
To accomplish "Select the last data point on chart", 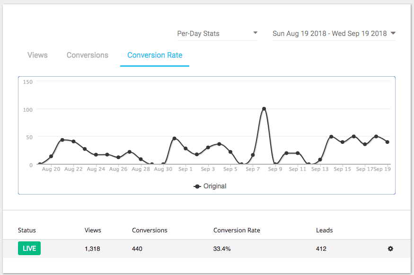I will [388, 142].
